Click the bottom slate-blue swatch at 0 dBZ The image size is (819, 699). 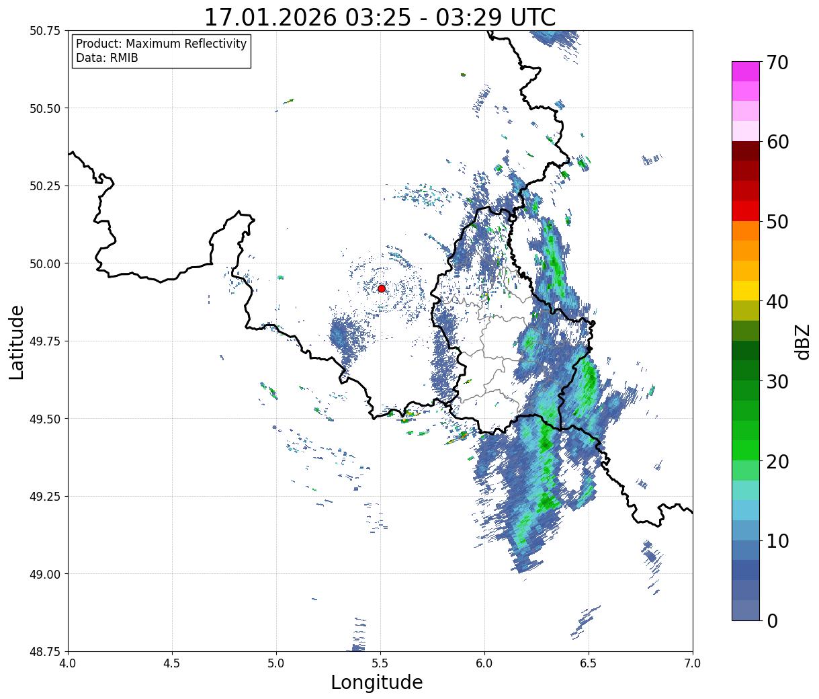coord(746,610)
